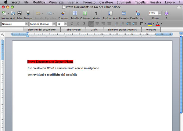Apply a numbered list
This screenshot has width=183, height=131.
117,24
